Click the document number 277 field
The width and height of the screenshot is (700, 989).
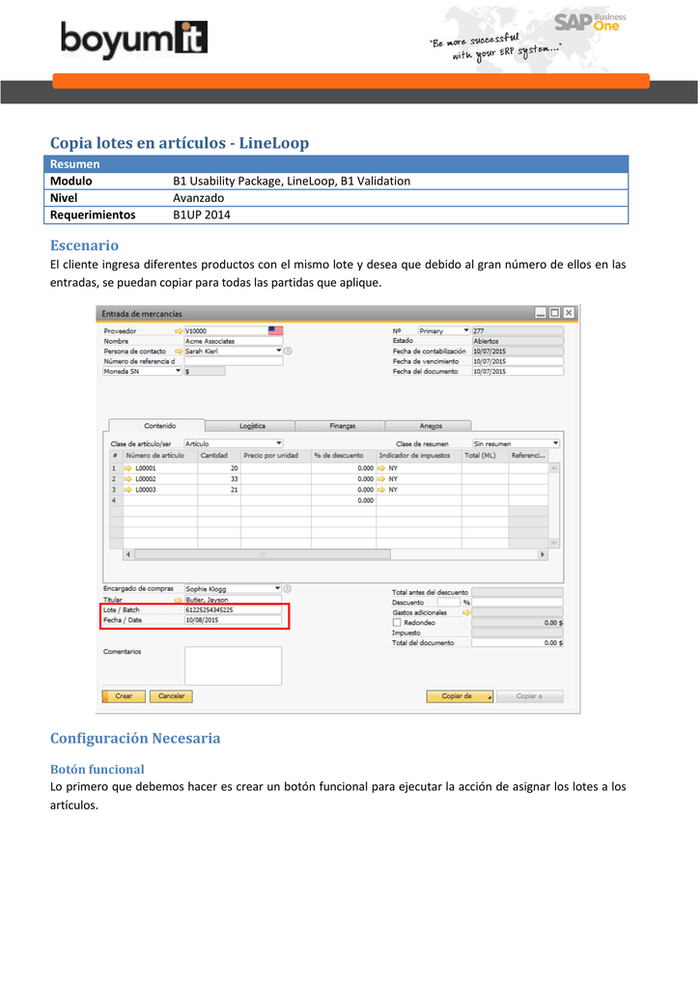point(518,330)
